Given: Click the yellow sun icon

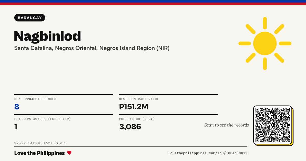Looking at the screenshot, I should 265,43.
